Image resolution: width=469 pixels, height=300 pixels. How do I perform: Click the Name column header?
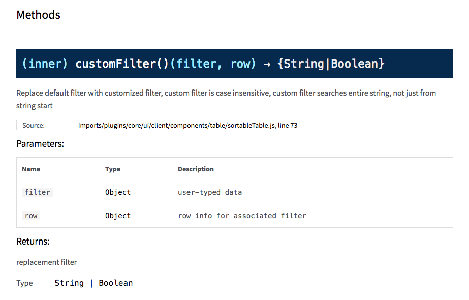(31, 169)
